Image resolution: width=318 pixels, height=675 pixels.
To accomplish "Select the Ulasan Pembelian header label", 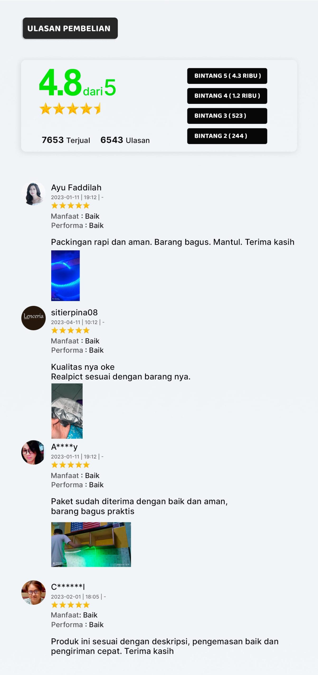I will click(x=70, y=28).
